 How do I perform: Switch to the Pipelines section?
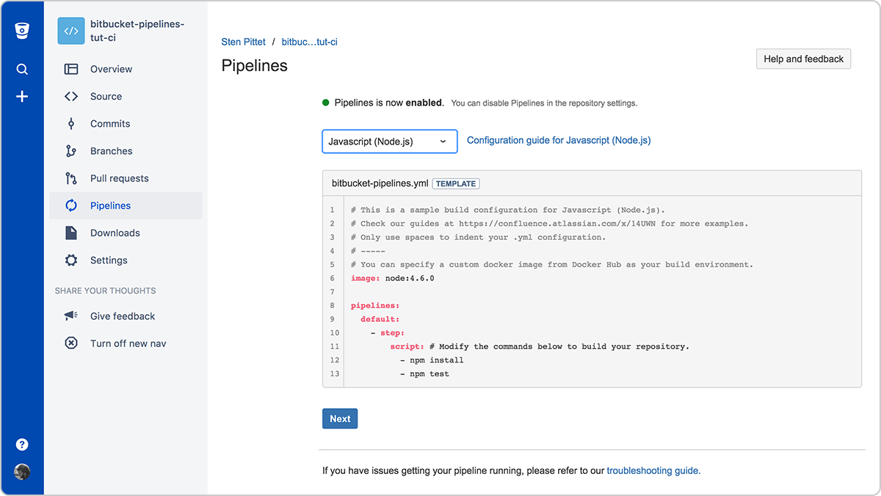point(110,205)
